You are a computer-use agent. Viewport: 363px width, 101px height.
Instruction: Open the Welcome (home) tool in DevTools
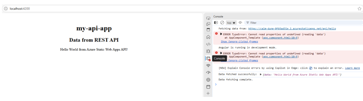(208, 37)
